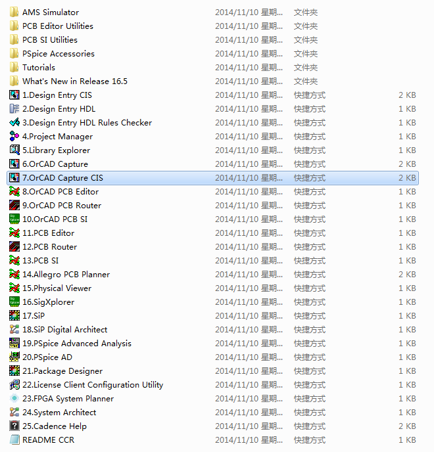Select the 7.OrCAD Capture CIS icon
Viewport: 434px width, 452px height.
[x=14, y=178]
